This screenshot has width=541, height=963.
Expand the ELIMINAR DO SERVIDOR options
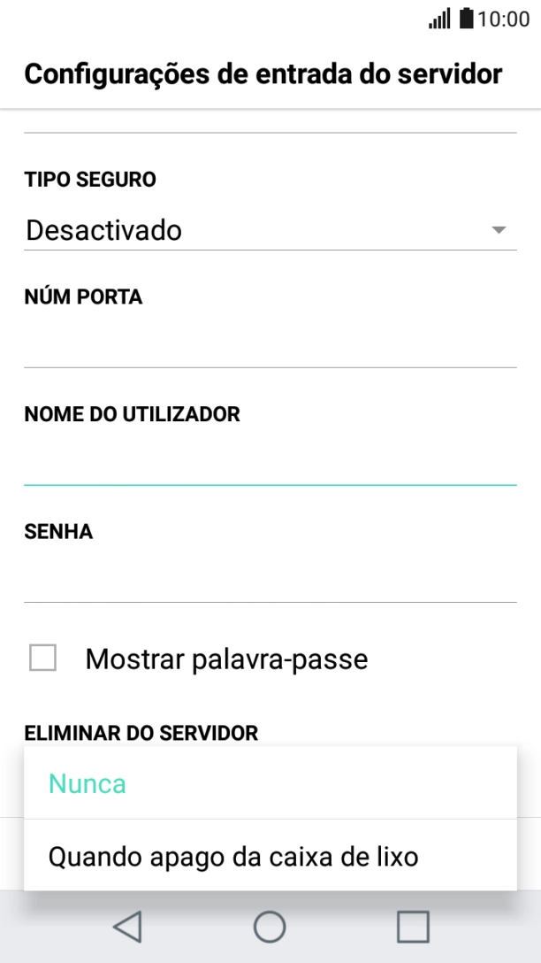(141, 732)
